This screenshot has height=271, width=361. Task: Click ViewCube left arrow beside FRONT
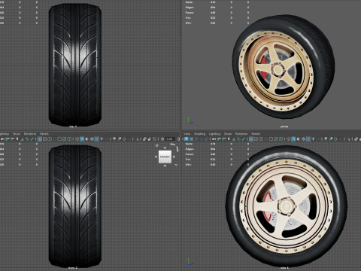pyautogui.click(x=156, y=157)
